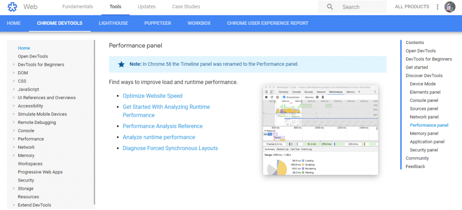Click the left sidebar scrollbar
462x210 pixels.
click(x=94, y=122)
